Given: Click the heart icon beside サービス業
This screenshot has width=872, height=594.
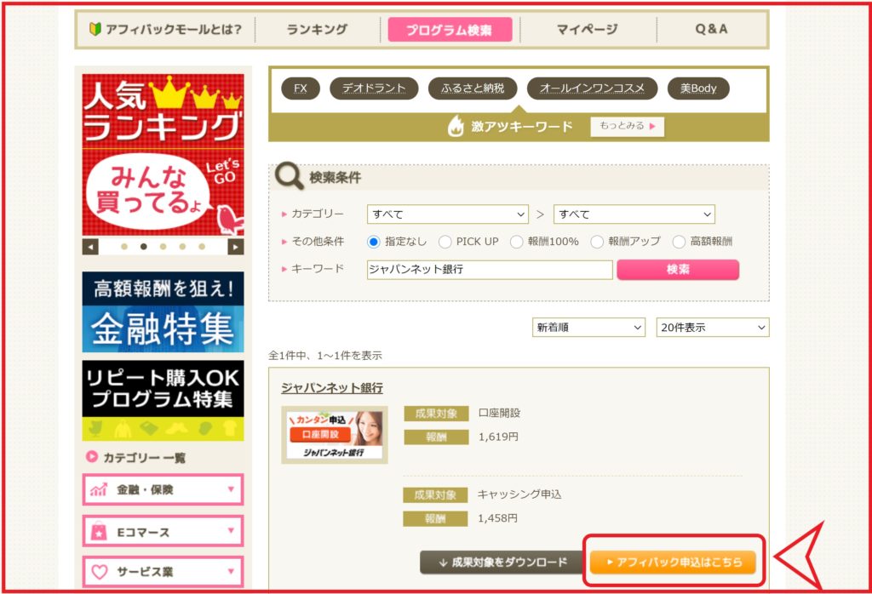Looking at the screenshot, I should (99, 572).
